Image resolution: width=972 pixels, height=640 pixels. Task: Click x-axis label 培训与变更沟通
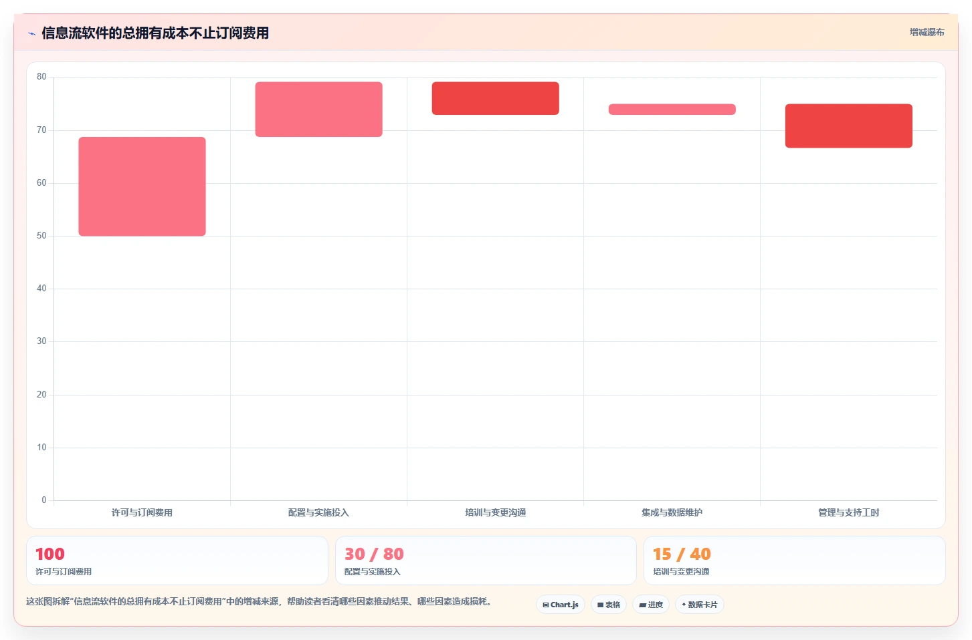tap(495, 512)
